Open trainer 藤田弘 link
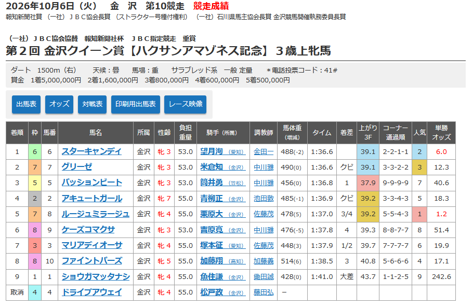 coord(264,292)
